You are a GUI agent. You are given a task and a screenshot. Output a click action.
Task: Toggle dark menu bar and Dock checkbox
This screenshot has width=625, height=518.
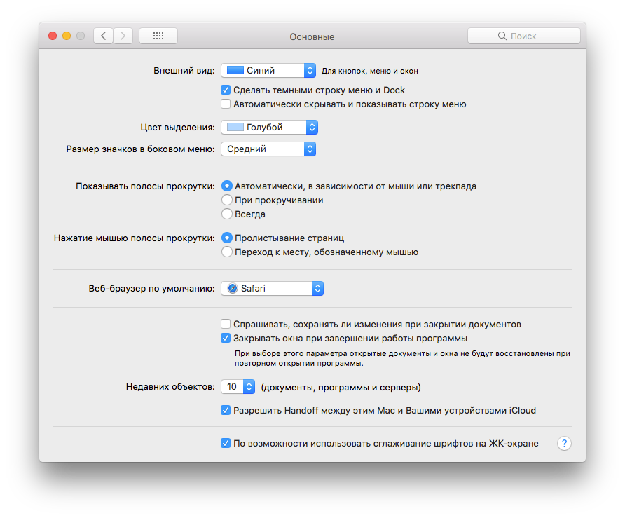(x=226, y=90)
